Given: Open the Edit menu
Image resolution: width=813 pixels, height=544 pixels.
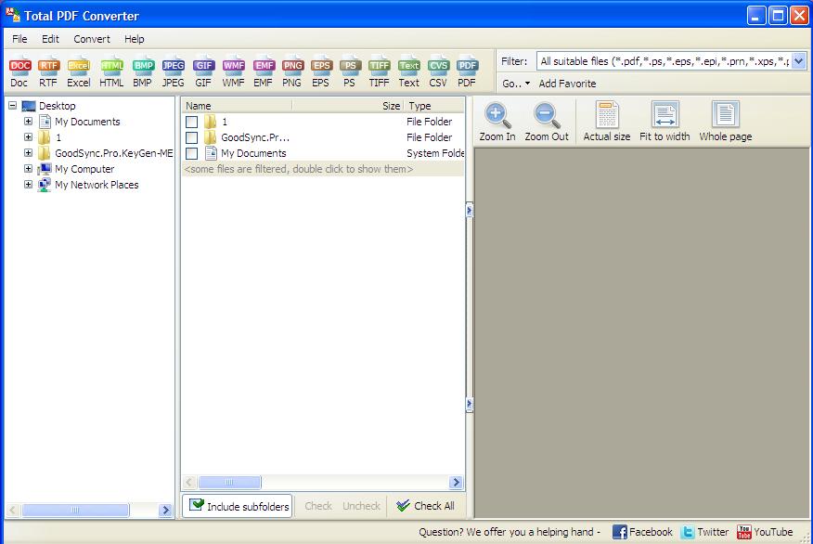Looking at the screenshot, I should [x=50, y=39].
